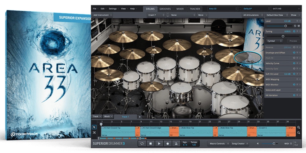This screenshot has height=153, width=306.
Task: Add a new track with plus button
Action: [x=140, y=117]
